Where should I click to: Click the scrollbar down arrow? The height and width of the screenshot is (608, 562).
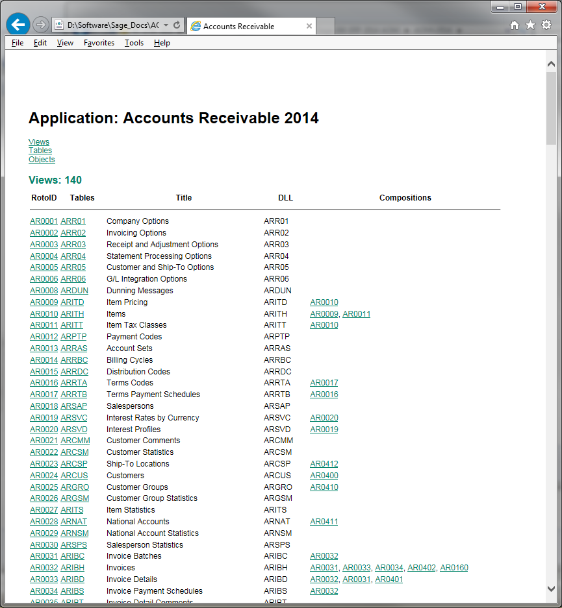coord(551,589)
